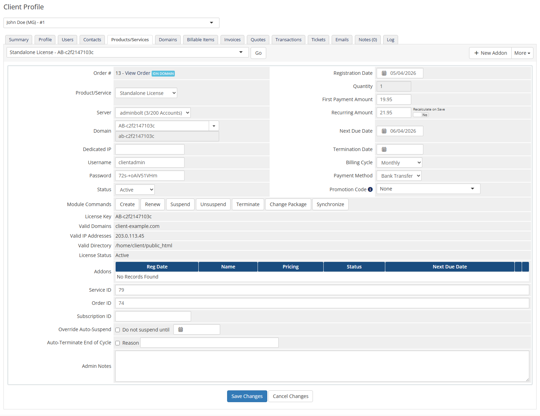Switch to the Domains tab
This screenshot has width=540, height=416.
coord(168,39)
